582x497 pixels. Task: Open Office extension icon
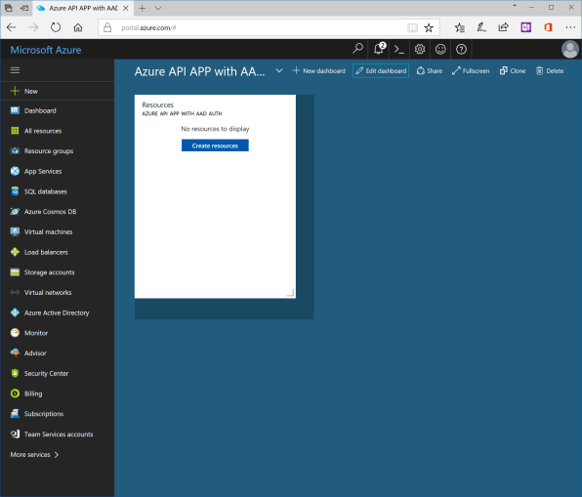pyautogui.click(x=548, y=27)
